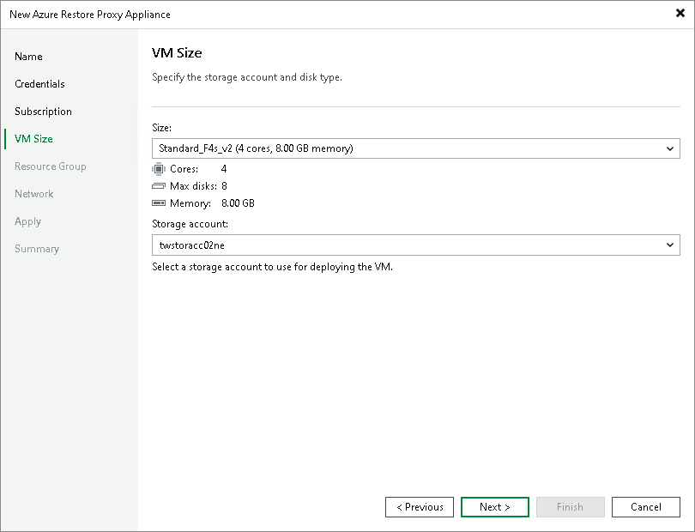Click the '8.00 GB' memory value
Screen dimensions: 695x532
(x=238, y=203)
